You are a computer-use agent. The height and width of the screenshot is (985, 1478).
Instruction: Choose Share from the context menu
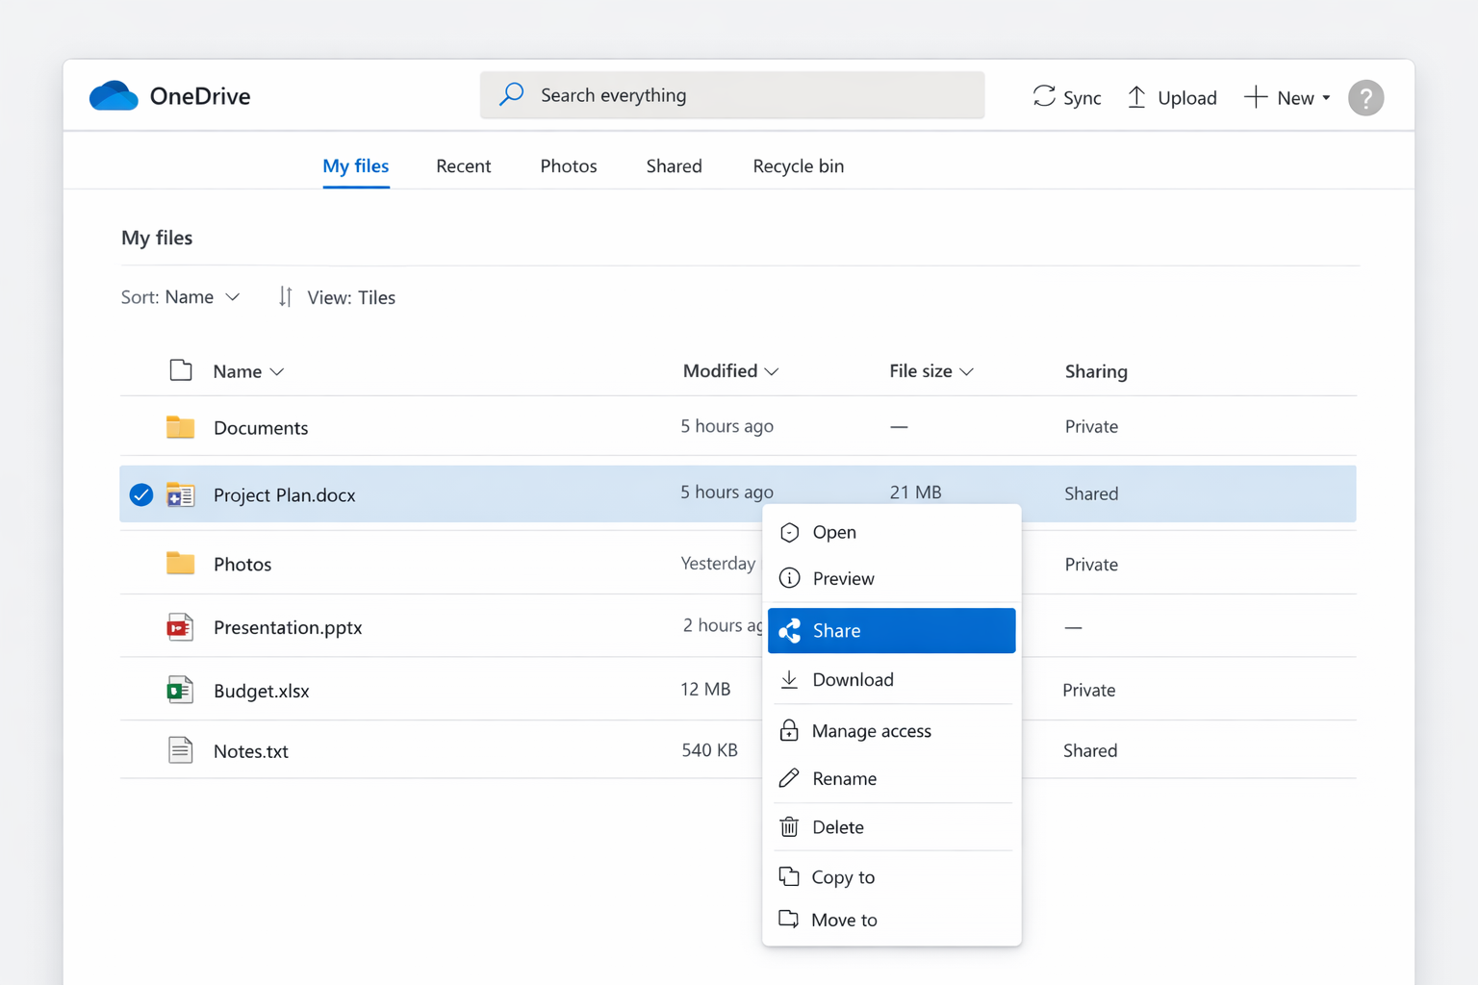[891, 630]
